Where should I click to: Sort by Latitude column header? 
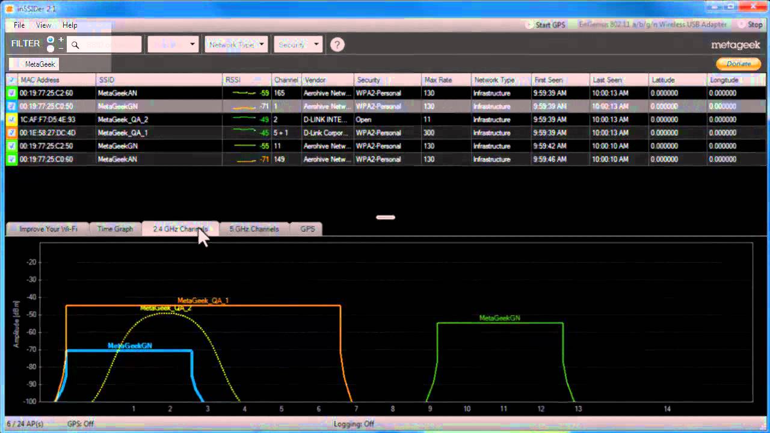tap(677, 80)
